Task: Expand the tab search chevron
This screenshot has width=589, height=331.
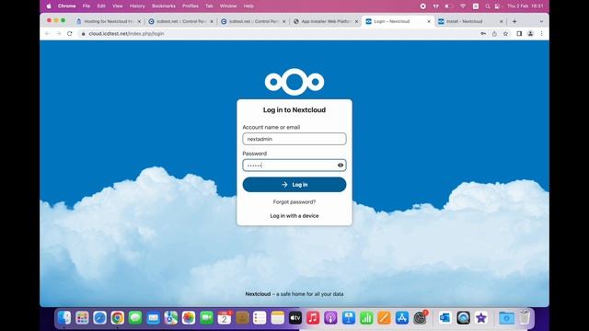Action: click(x=541, y=22)
